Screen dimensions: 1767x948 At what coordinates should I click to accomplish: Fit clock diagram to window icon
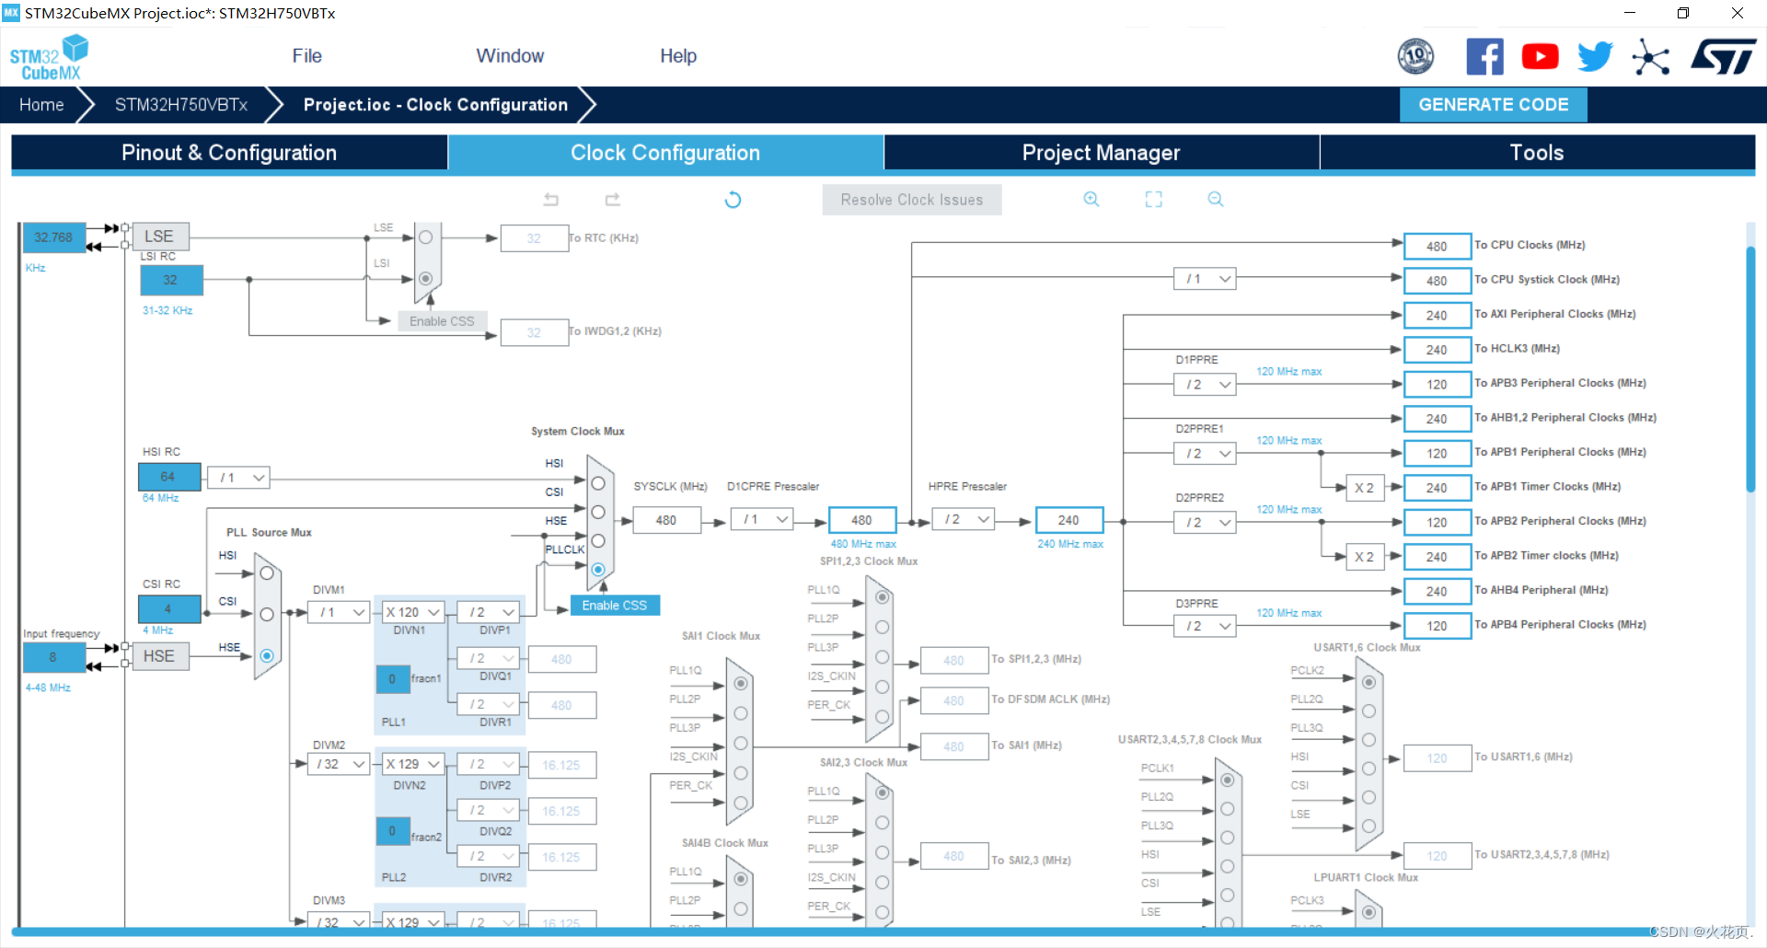coord(1154,199)
